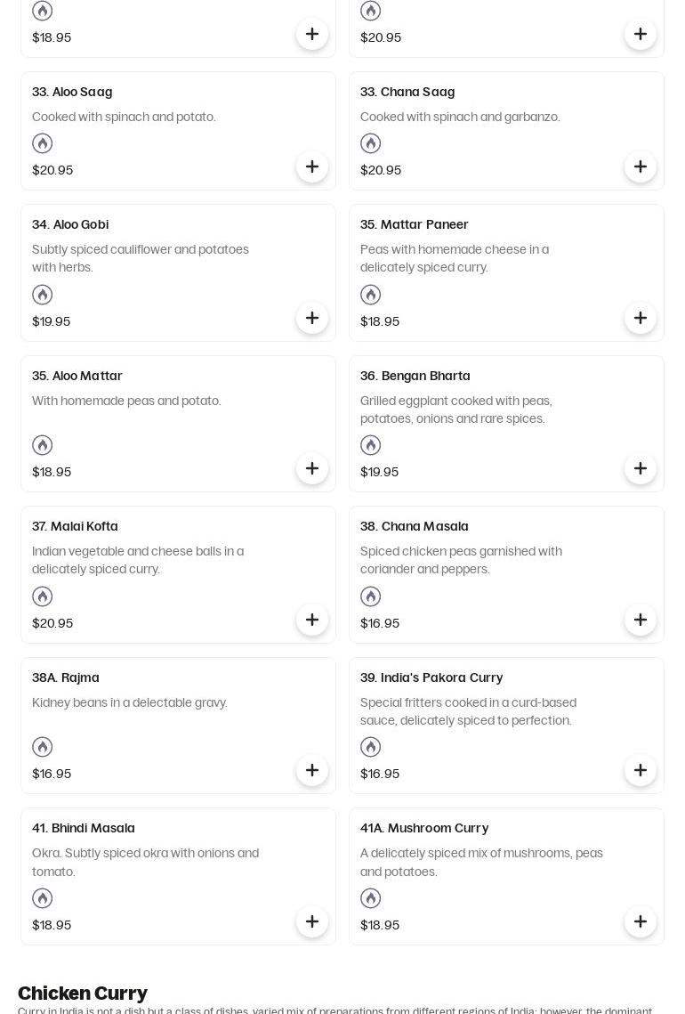Add Aloo Saag to the order
The height and width of the screenshot is (1014, 685).
pyautogui.click(x=312, y=166)
